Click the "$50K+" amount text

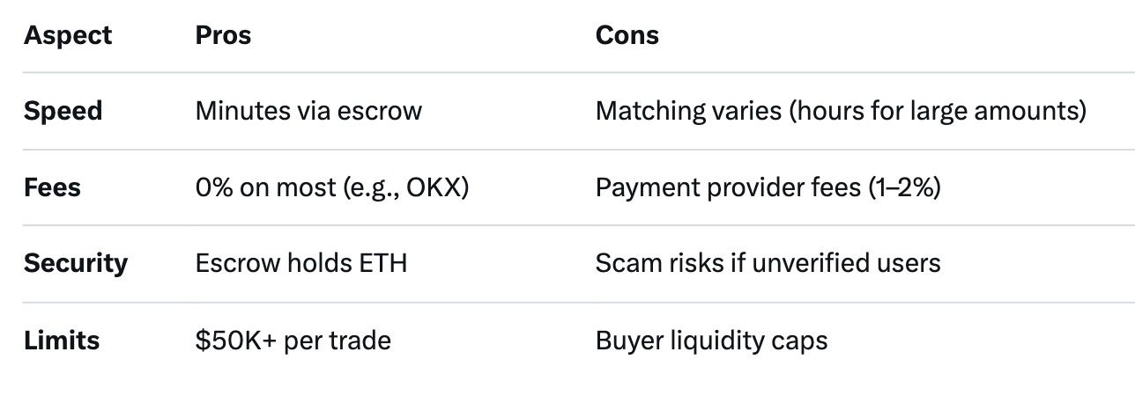coord(236,340)
